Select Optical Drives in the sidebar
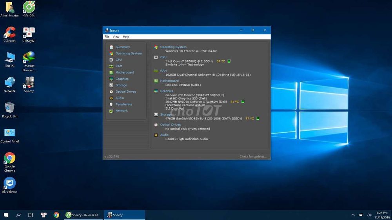This screenshot has height=220, width=392. point(125,92)
